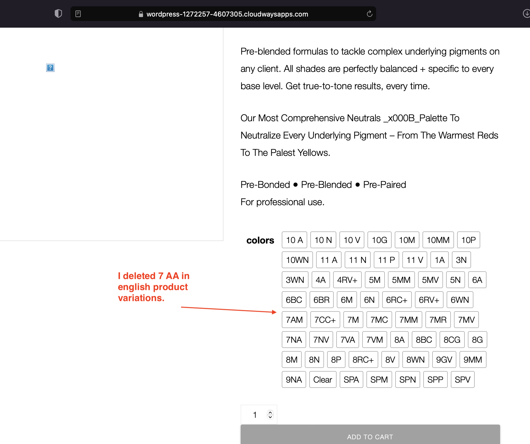
Task: Click the lock icon in address bar
Action: [x=141, y=14]
